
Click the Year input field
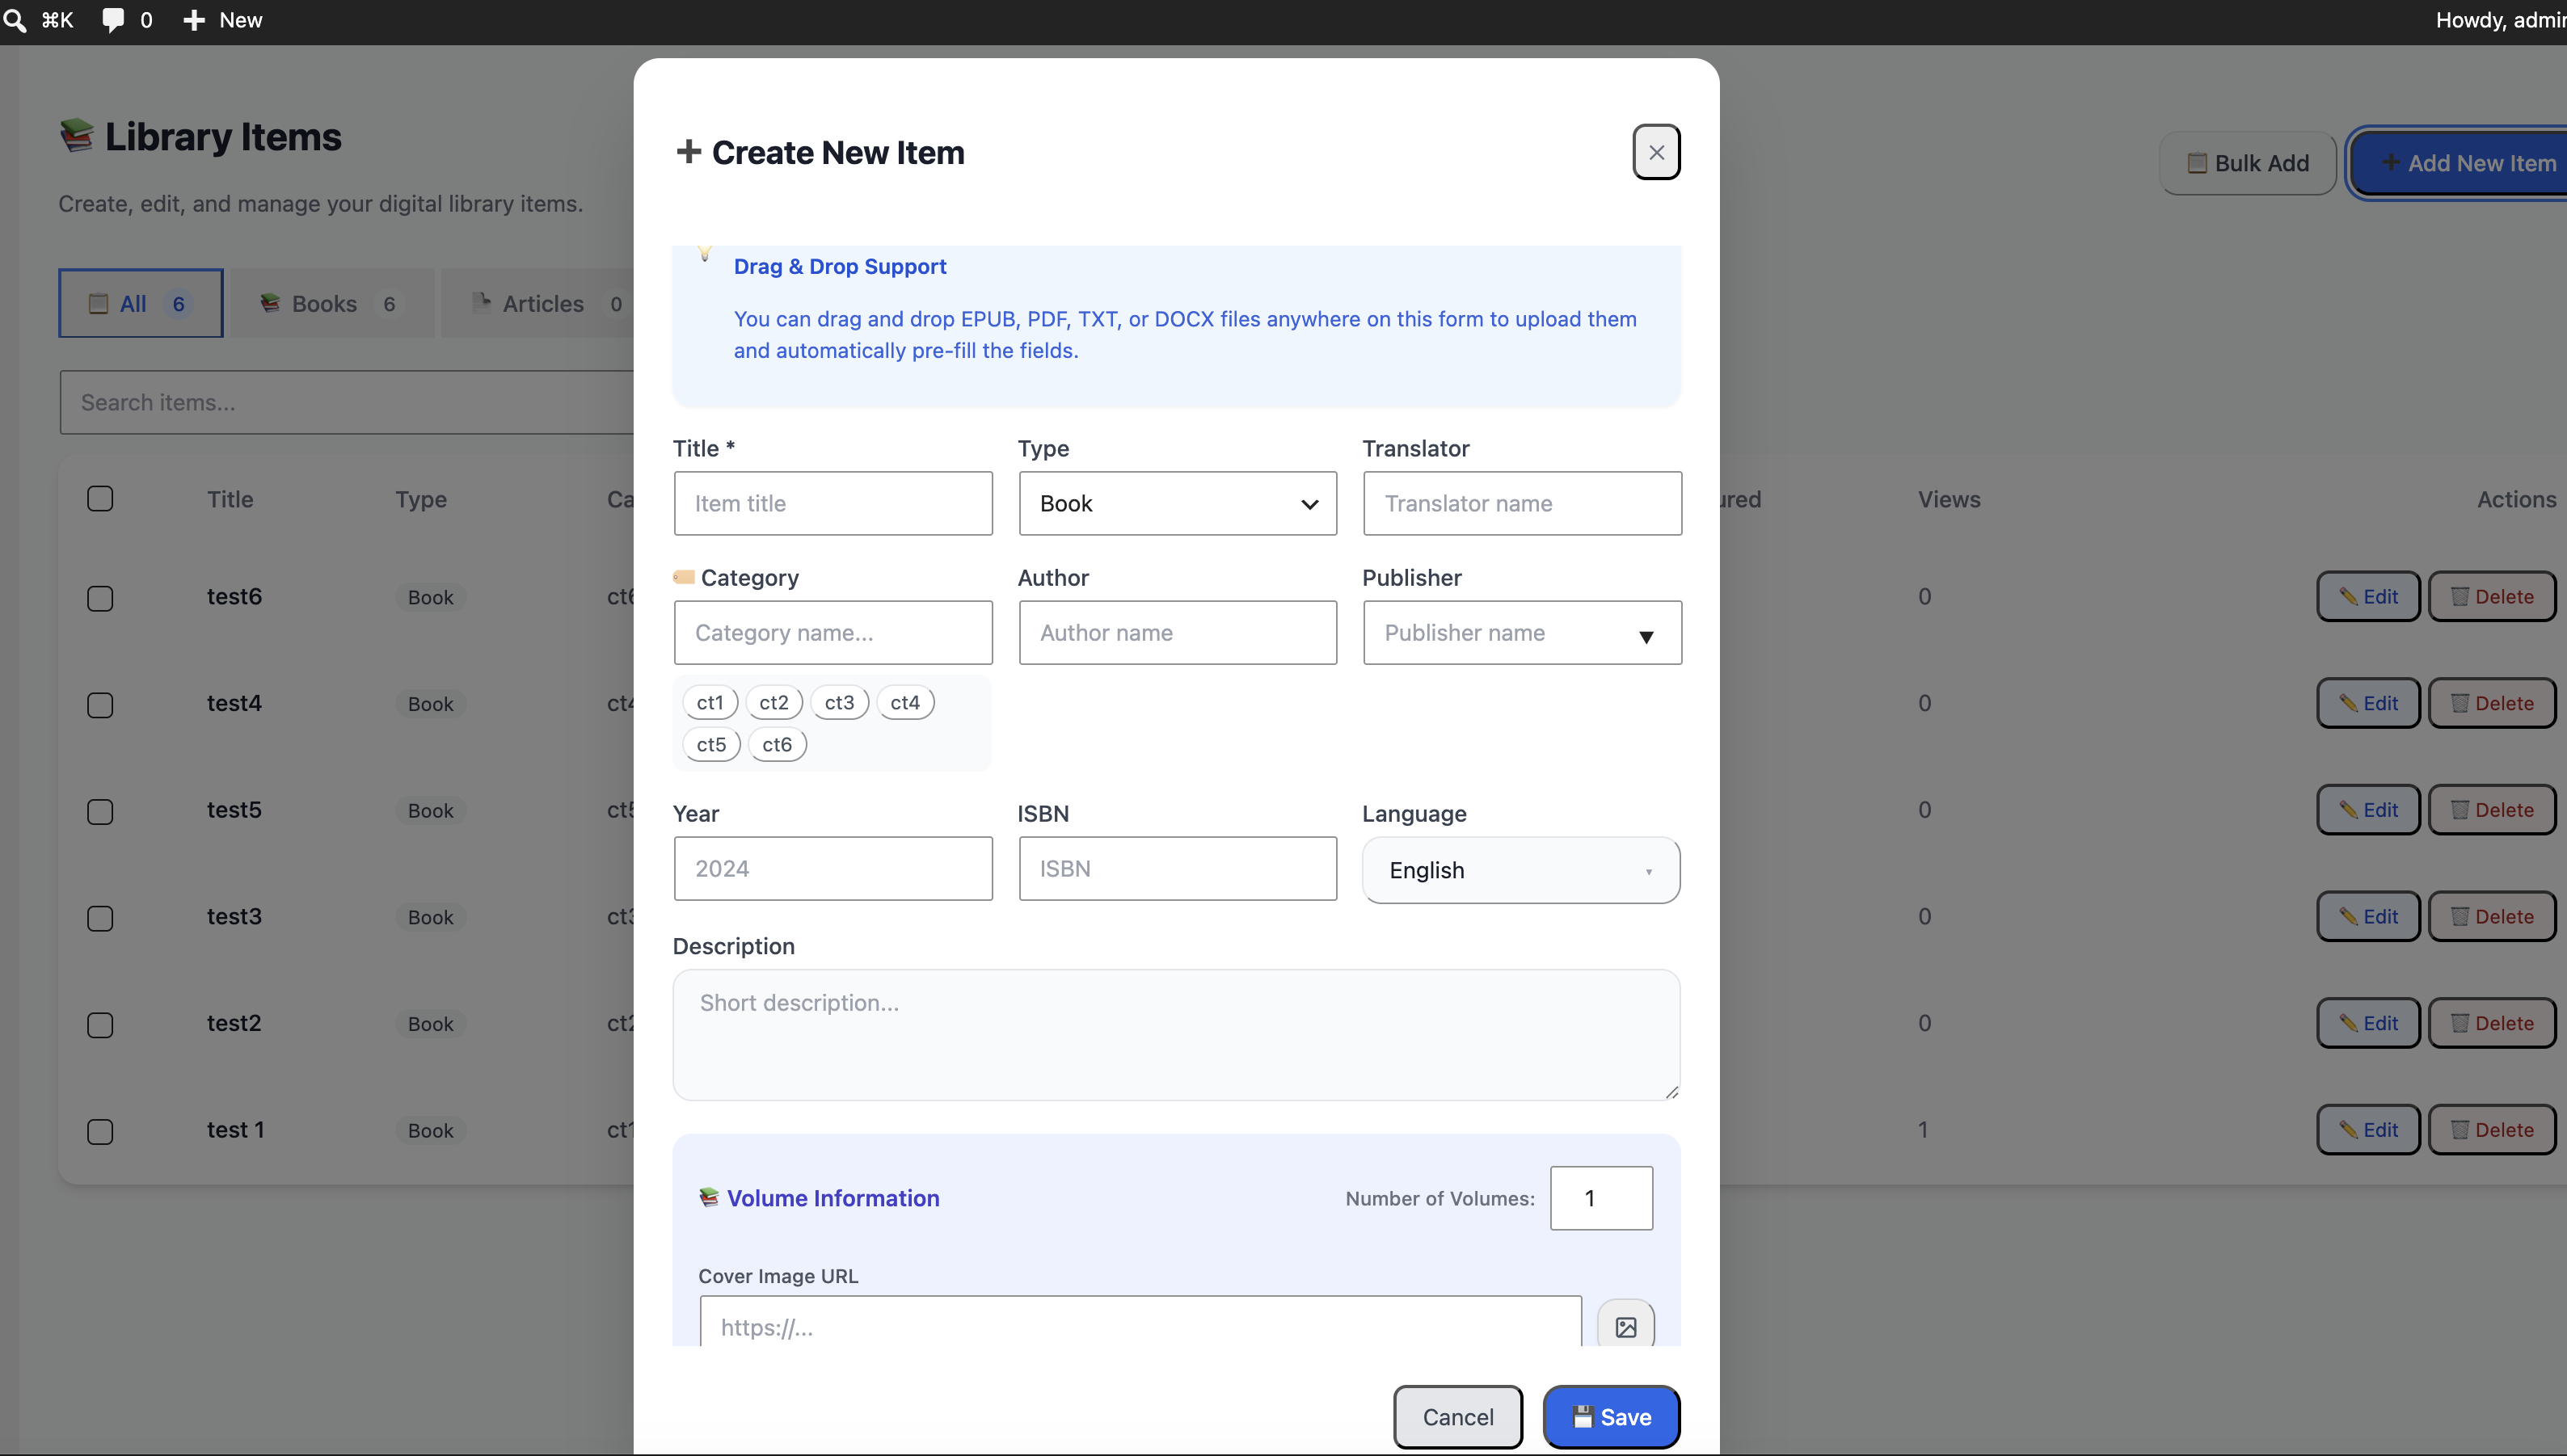833,868
